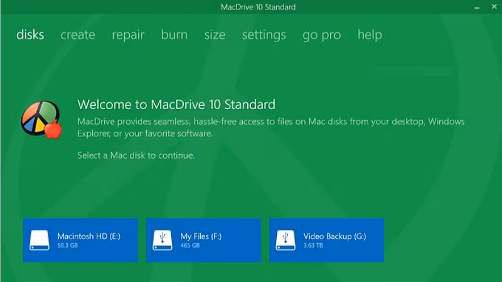The width and height of the screenshot is (502, 282).
Task: Open the disks tab
Action: [x=30, y=34]
